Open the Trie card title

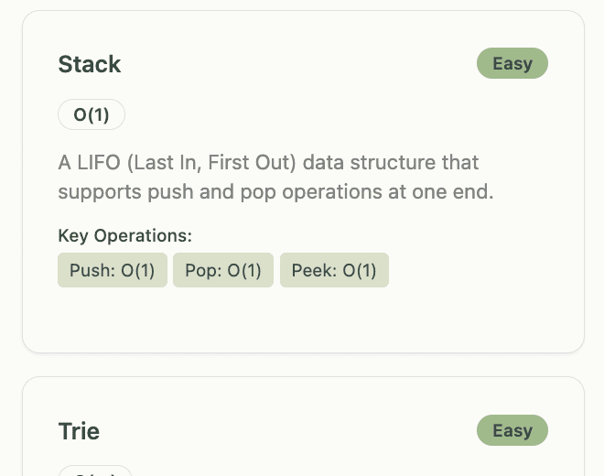click(x=79, y=431)
